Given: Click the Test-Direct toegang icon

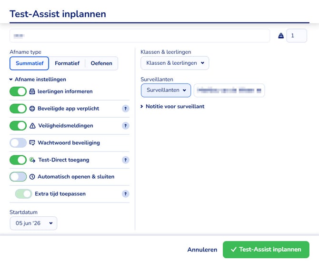Looking at the screenshot, I should tap(32, 160).
